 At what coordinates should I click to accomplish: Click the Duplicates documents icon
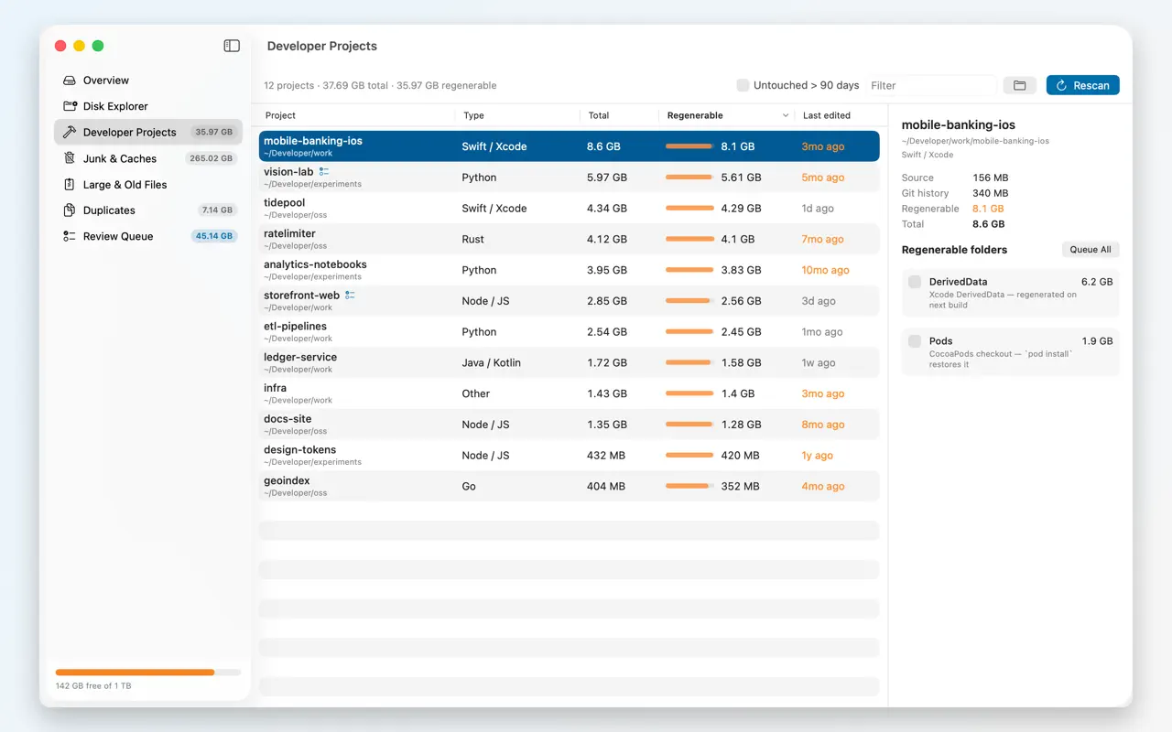(70, 210)
